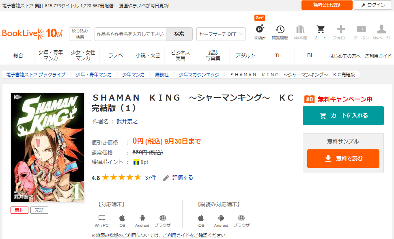Click the Shaman King cover thumbnail
Image resolution: width=394 pixels, height=239 pixels.
pyautogui.click(x=47, y=148)
